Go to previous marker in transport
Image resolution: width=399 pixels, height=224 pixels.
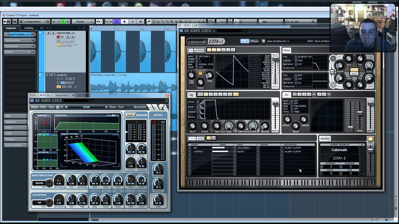[x=107, y=21]
